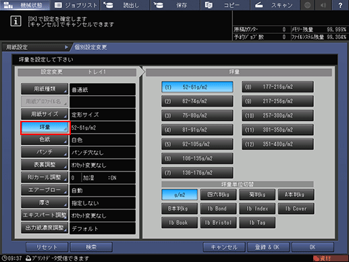349x262 pixels.
Task: Select weight (2) 62-74g/m2
Action: [x=197, y=101]
